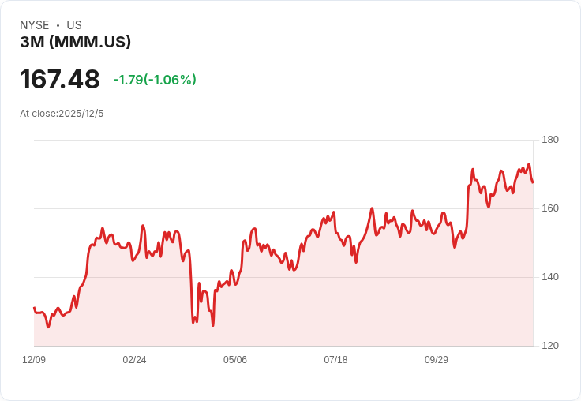This screenshot has width=581, height=401.
Task: Click the 02/24 date axis label
Action: [x=134, y=360]
